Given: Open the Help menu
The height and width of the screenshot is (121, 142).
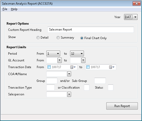Looking at the screenshot, I should coord(14,9).
